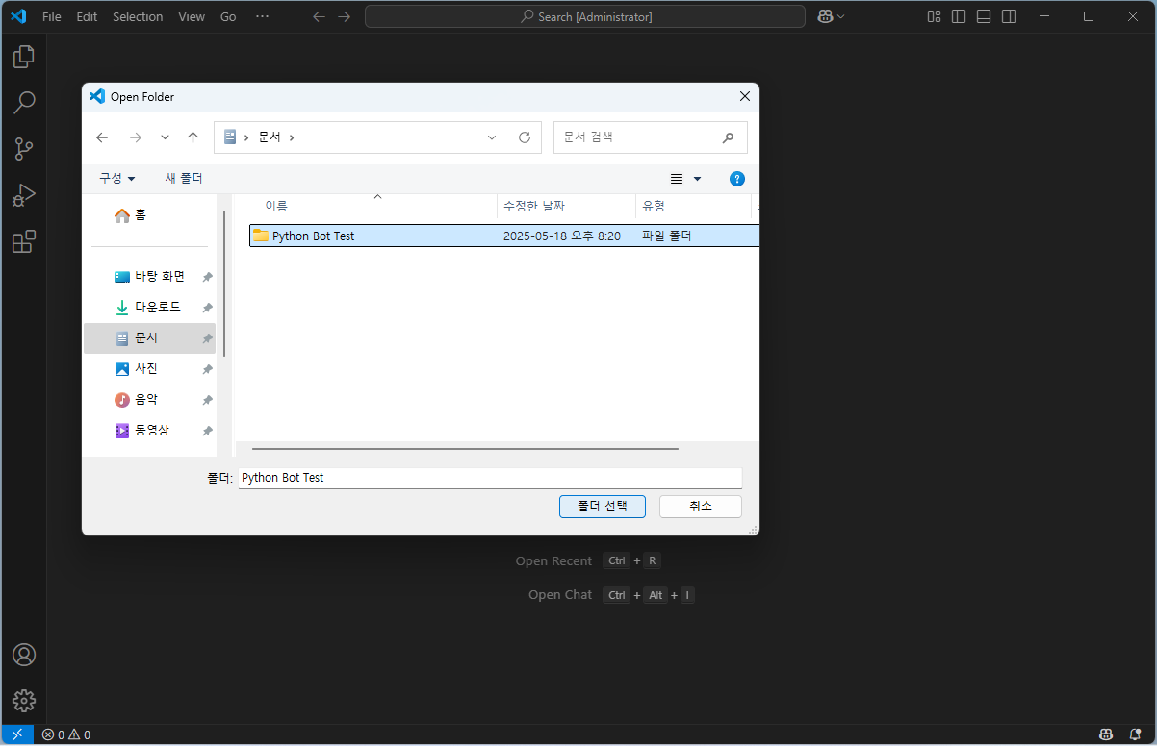Go forward in VS Code title bar

[x=345, y=16]
